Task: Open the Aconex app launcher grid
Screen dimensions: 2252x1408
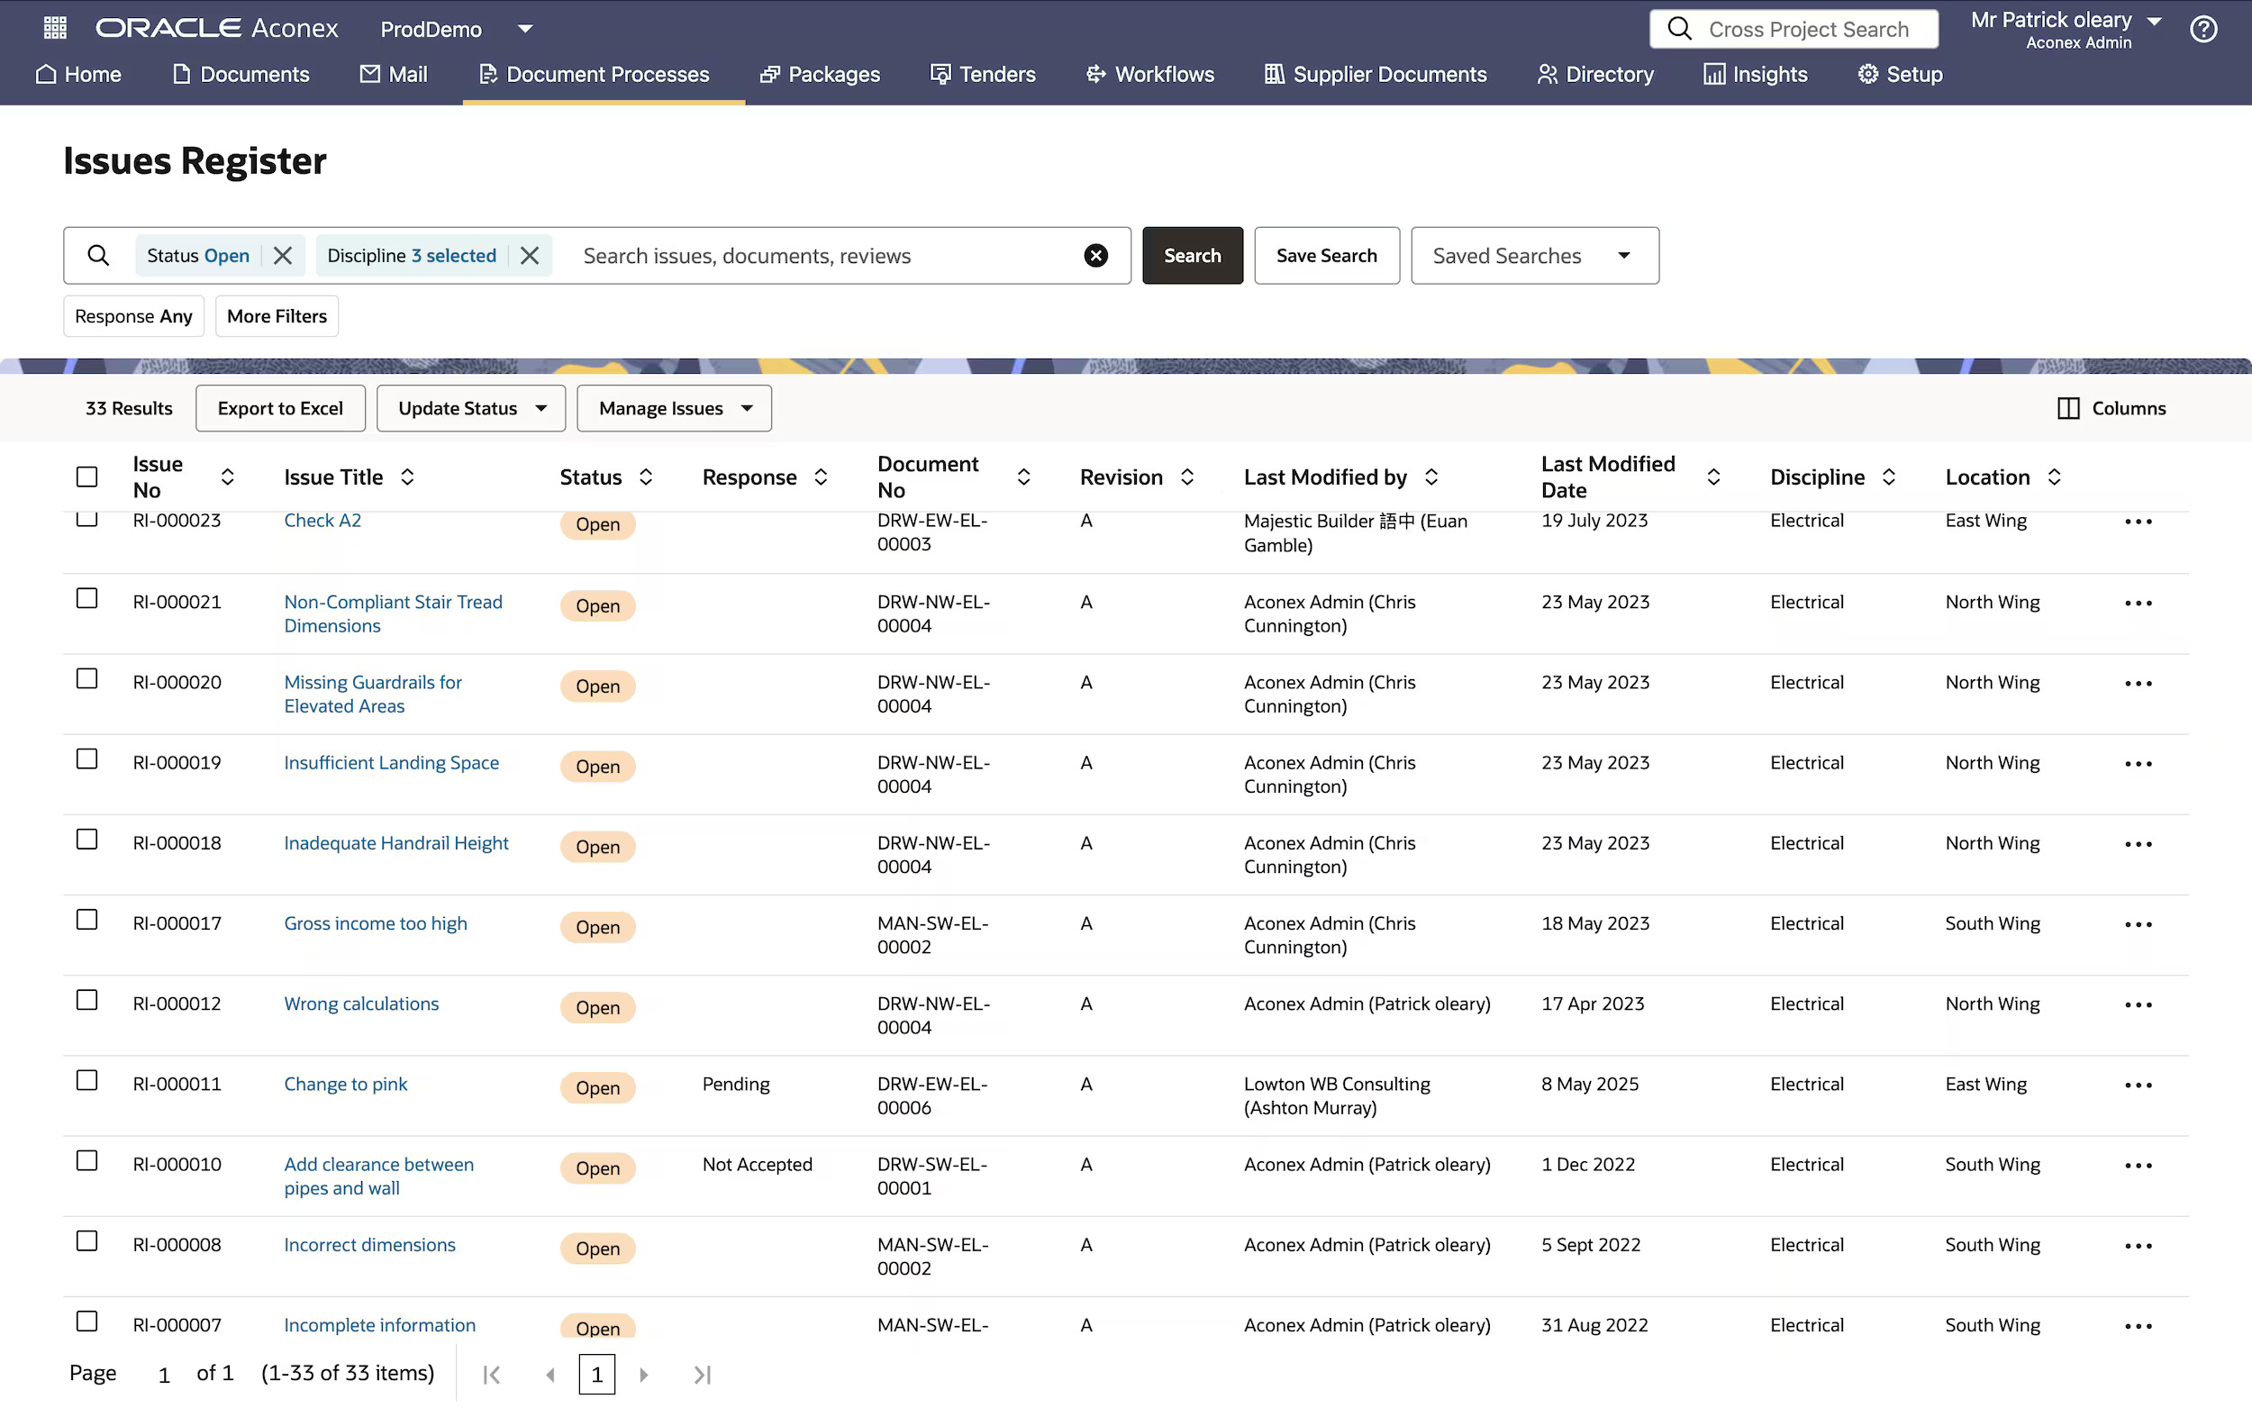Action: (54, 28)
